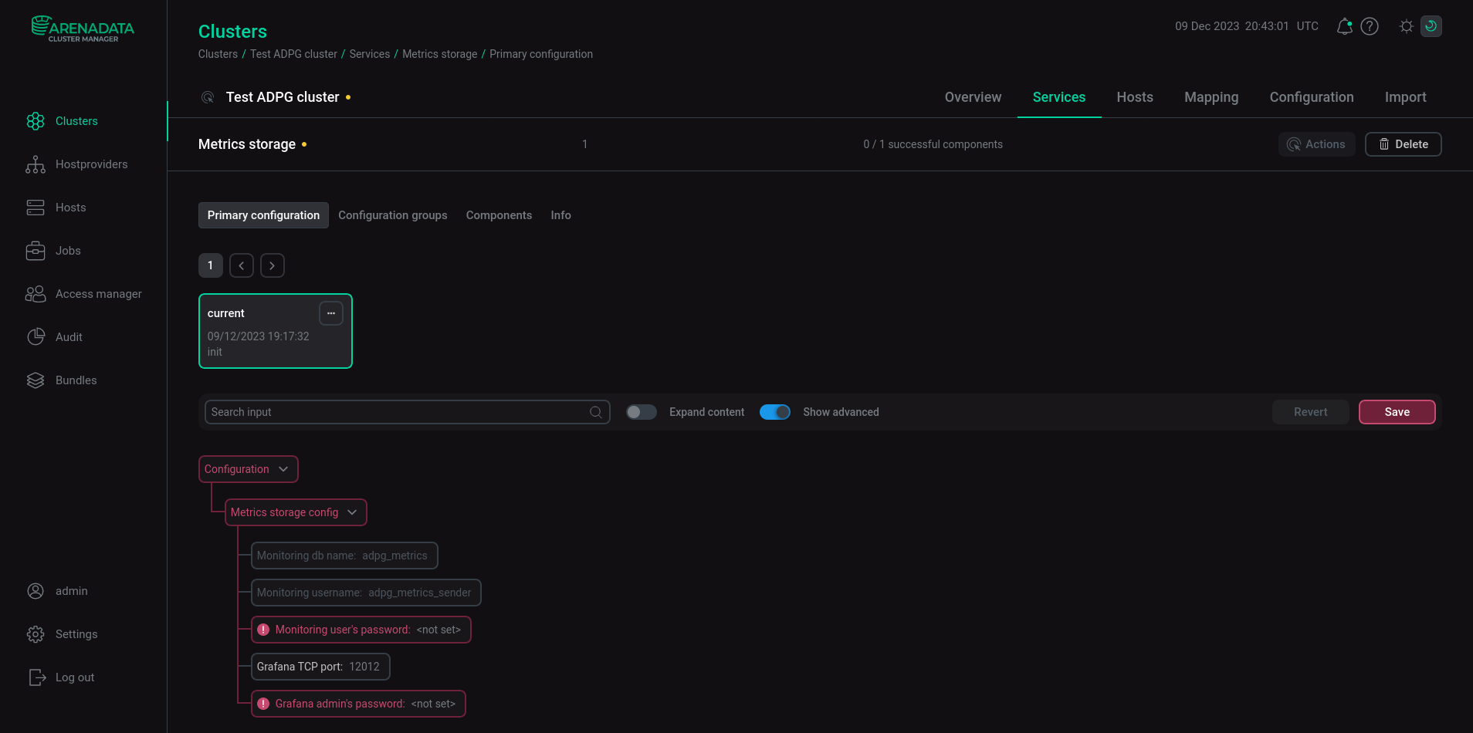Go to next configuration page
The height and width of the screenshot is (733, 1473).
(273, 265)
